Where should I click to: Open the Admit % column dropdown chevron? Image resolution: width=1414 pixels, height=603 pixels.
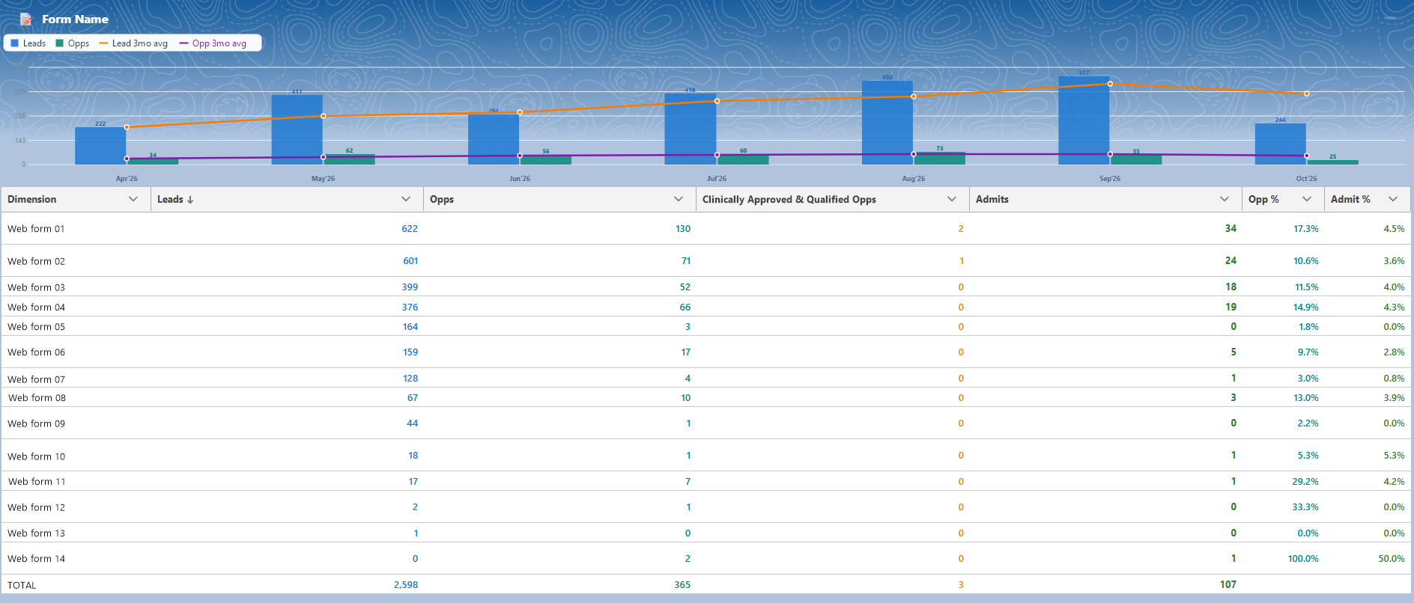coord(1393,199)
